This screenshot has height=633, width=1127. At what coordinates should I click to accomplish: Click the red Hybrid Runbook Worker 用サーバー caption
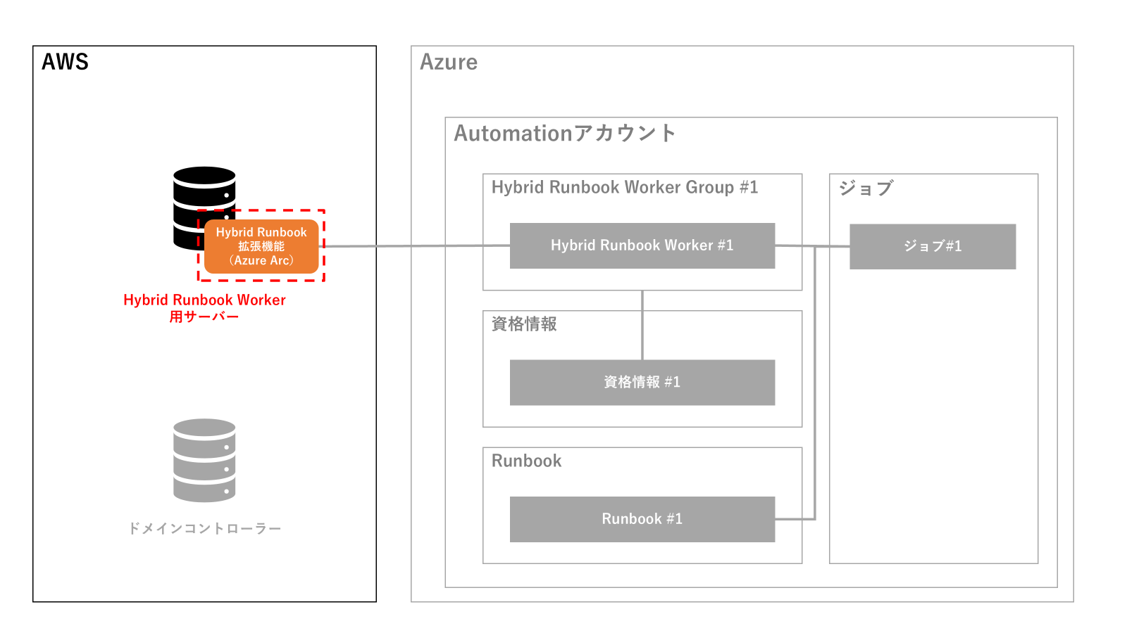pos(204,308)
